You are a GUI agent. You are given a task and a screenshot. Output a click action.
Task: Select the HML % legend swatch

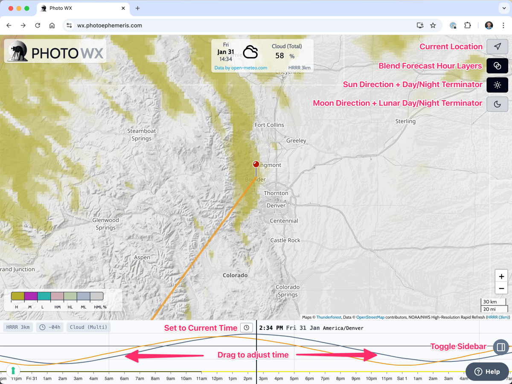coord(96,296)
